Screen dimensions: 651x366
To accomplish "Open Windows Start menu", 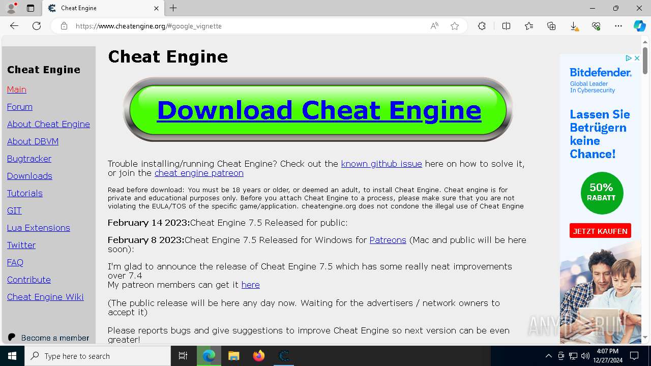I will click(x=12, y=356).
